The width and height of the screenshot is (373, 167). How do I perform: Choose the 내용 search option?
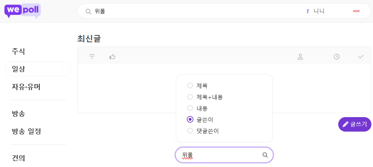190,108
